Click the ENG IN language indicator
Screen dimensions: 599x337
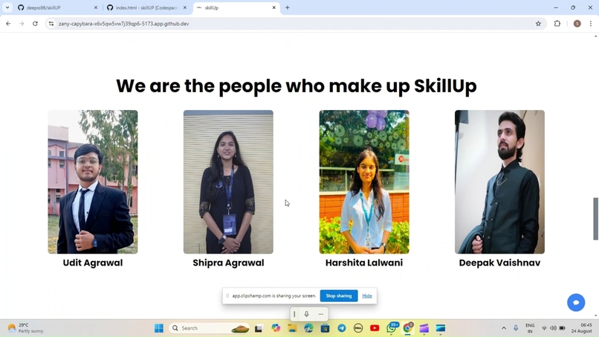tap(530, 328)
